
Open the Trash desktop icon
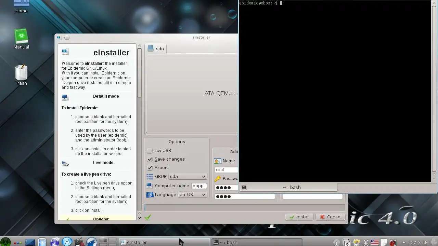click(21, 75)
